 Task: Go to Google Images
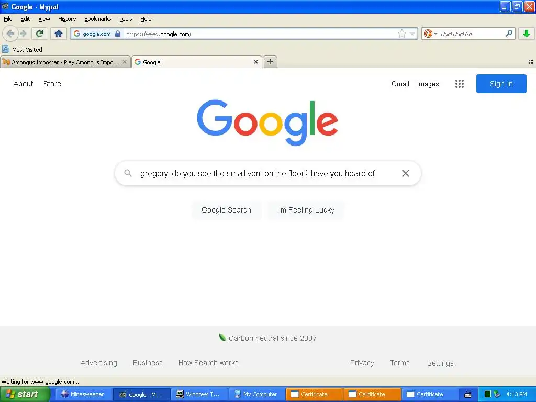[x=428, y=84]
